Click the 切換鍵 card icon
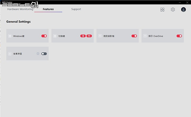Image resolution: width=191 pixels, height=117 pixels. (55, 36)
